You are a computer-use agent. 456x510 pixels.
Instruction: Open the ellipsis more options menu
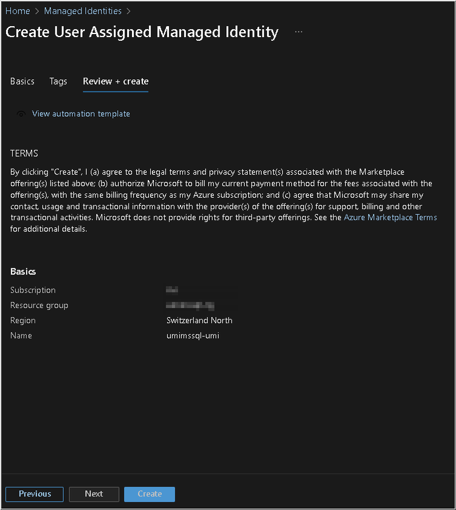(299, 32)
